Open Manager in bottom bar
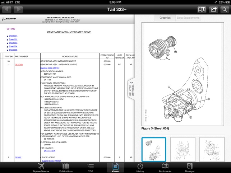Image resolution: width=231 pixels, height=173 pixels. (x=190, y=168)
